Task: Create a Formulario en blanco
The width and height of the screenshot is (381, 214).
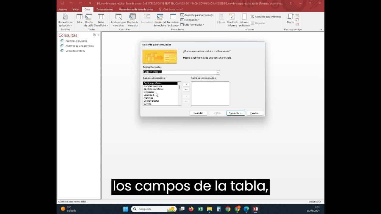Action: coord(173,20)
